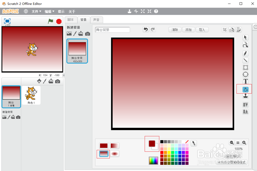Select the 舞台背景 backdrop thumbnail
This screenshot has width=257, height=171.
(x=77, y=51)
